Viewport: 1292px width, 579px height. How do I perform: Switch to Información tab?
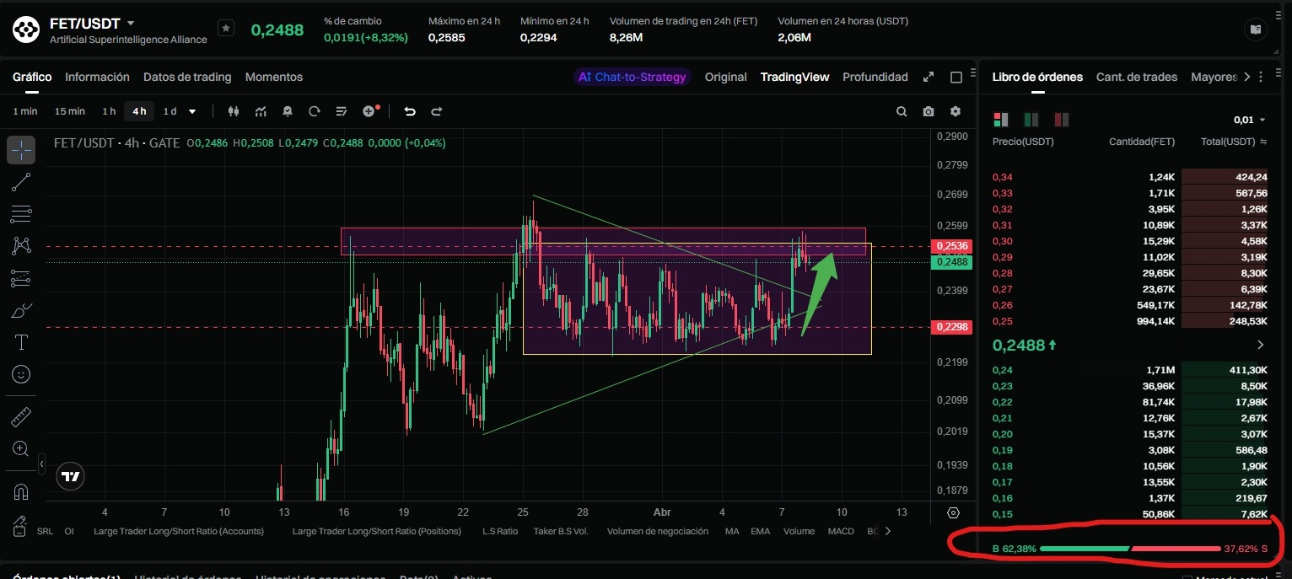click(97, 77)
